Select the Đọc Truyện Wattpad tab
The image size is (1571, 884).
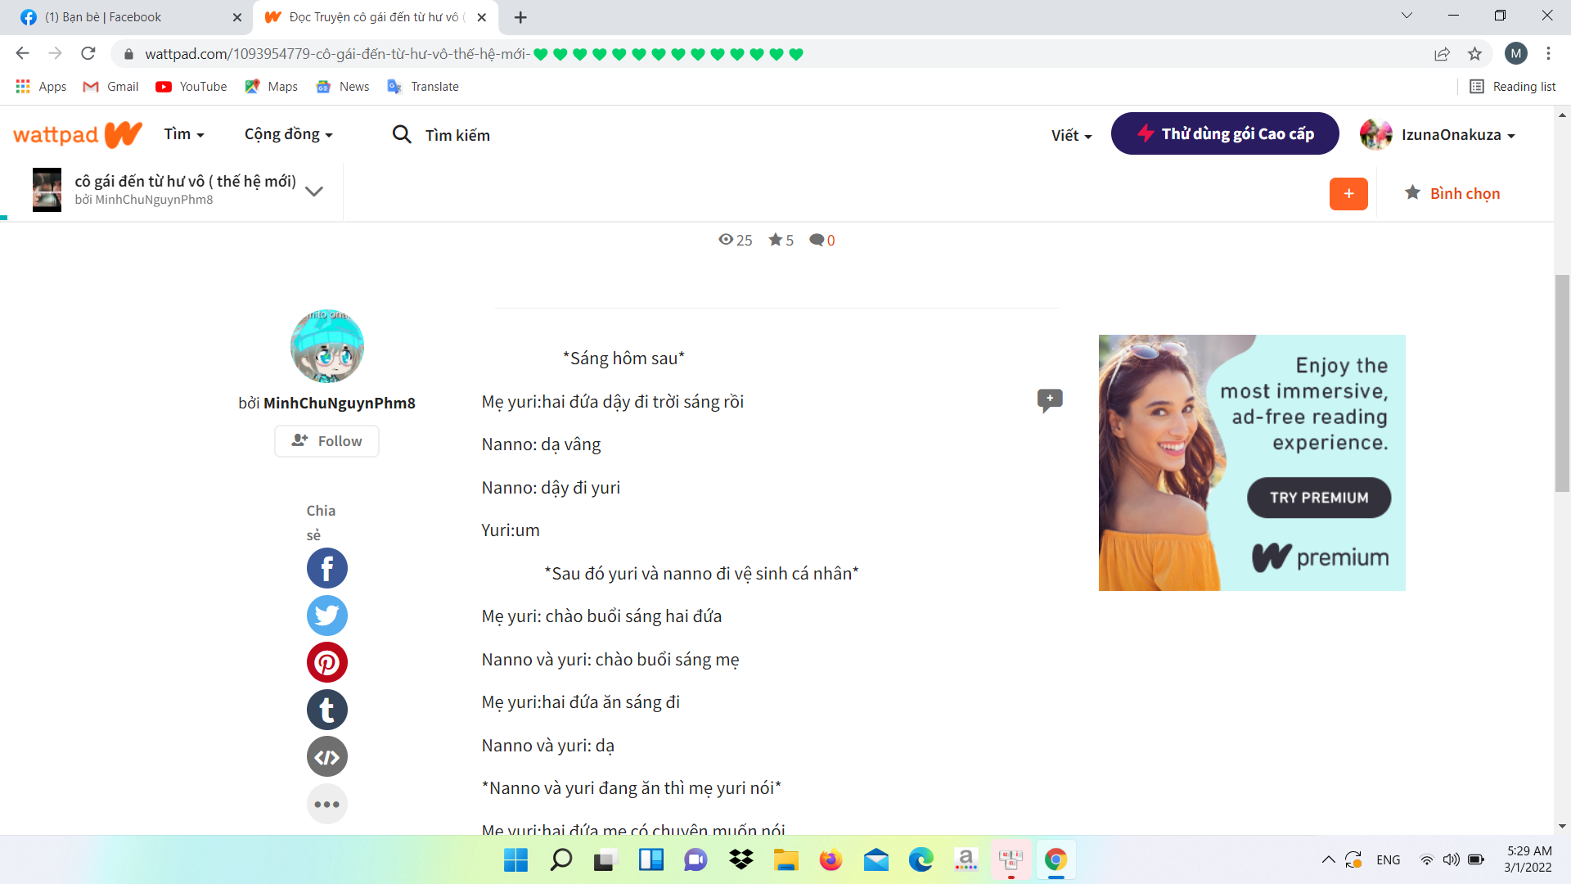point(376,17)
